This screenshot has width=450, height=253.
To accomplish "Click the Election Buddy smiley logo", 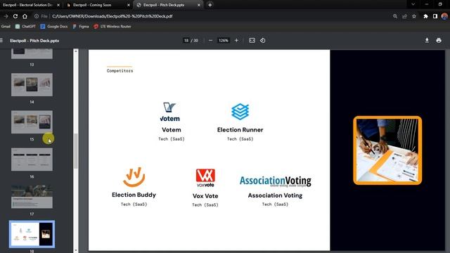I will coord(134,177).
